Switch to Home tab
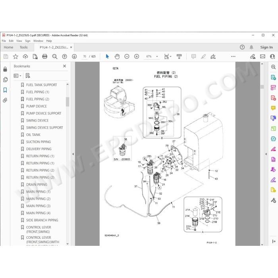 coord(8,47)
